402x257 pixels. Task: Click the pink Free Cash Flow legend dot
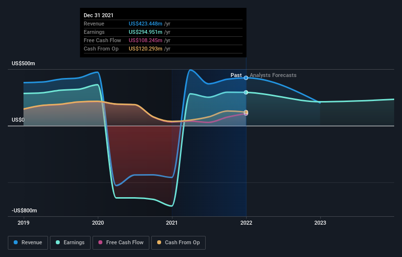[100, 242]
